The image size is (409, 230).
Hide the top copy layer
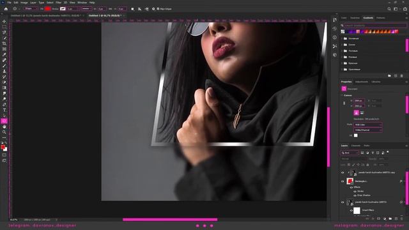(x=343, y=172)
